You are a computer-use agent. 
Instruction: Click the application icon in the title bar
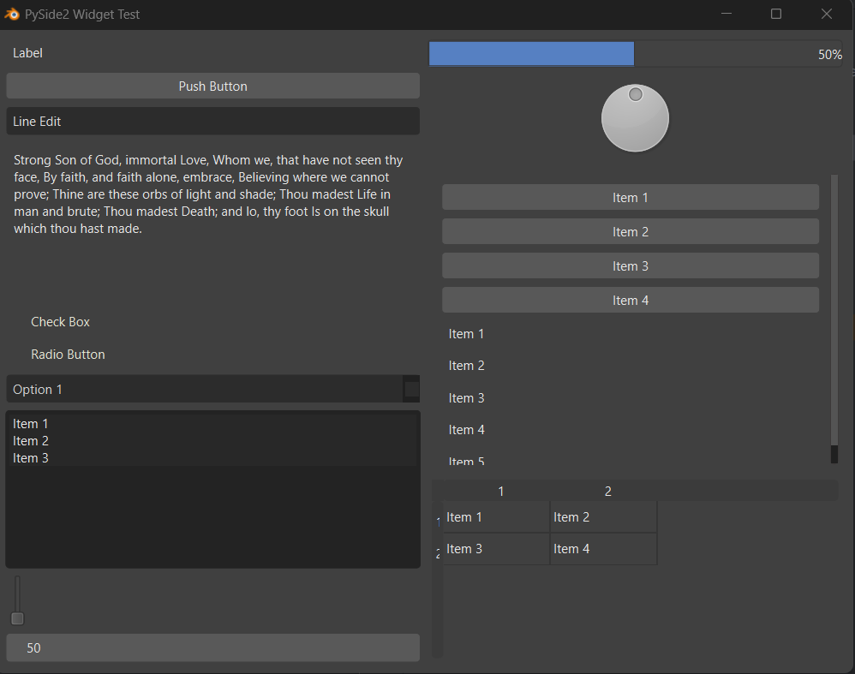click(x=12, y=14)
